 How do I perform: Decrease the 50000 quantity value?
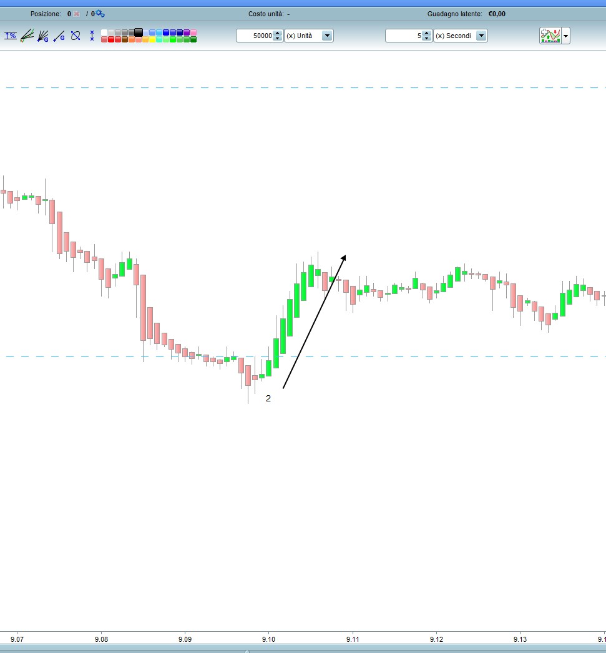click(278, 38)
